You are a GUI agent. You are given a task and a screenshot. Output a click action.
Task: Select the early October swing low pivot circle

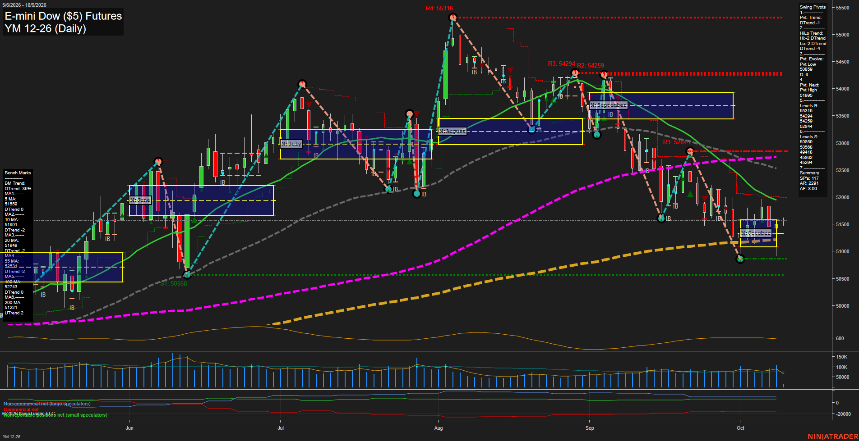740,259
